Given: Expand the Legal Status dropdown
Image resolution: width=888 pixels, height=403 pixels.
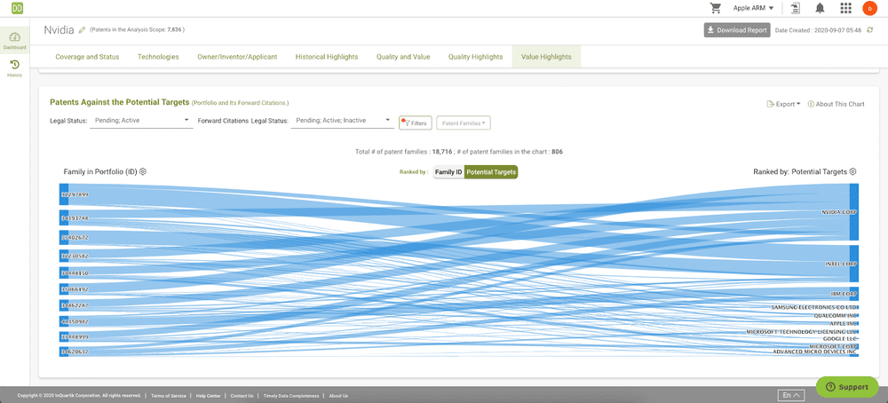Looking at the screenshot, I should click(141, 121).
